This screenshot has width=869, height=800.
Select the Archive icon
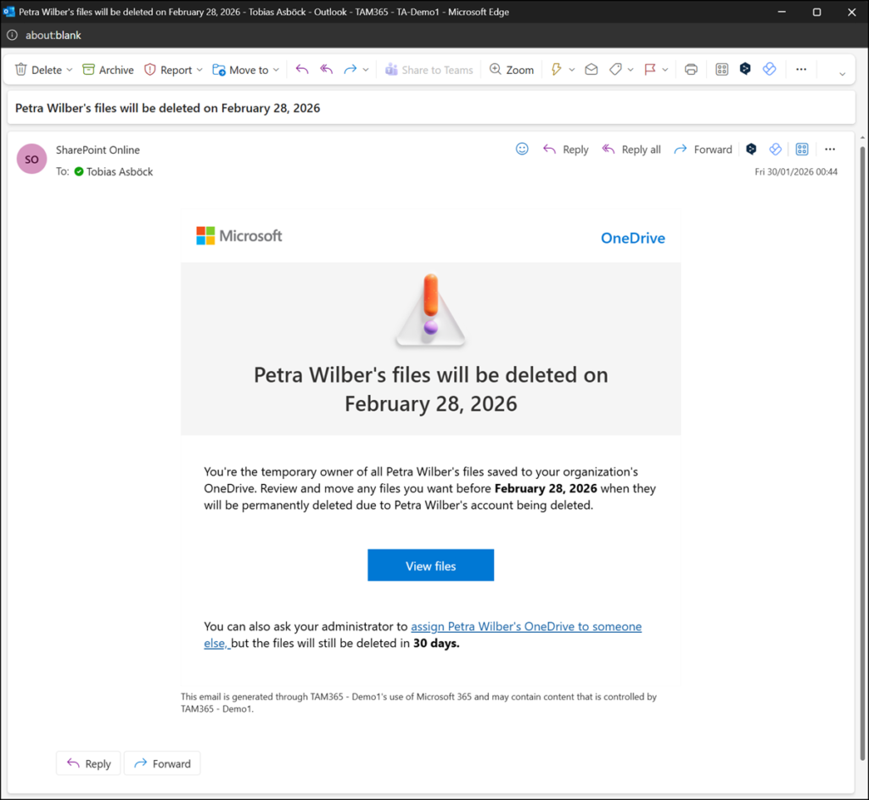click(x=87, y=70)
